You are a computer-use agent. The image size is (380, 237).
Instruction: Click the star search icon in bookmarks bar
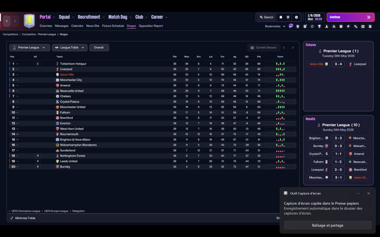click(x=356, y=26)
